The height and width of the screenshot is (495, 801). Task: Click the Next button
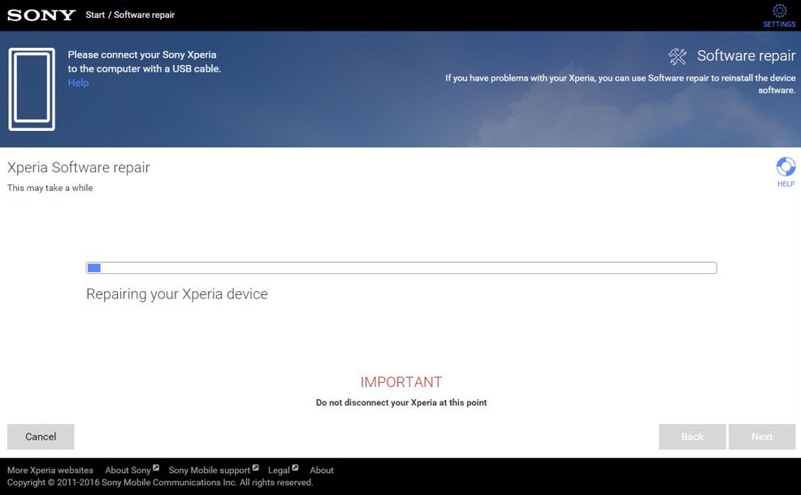(x=762, y=436)
